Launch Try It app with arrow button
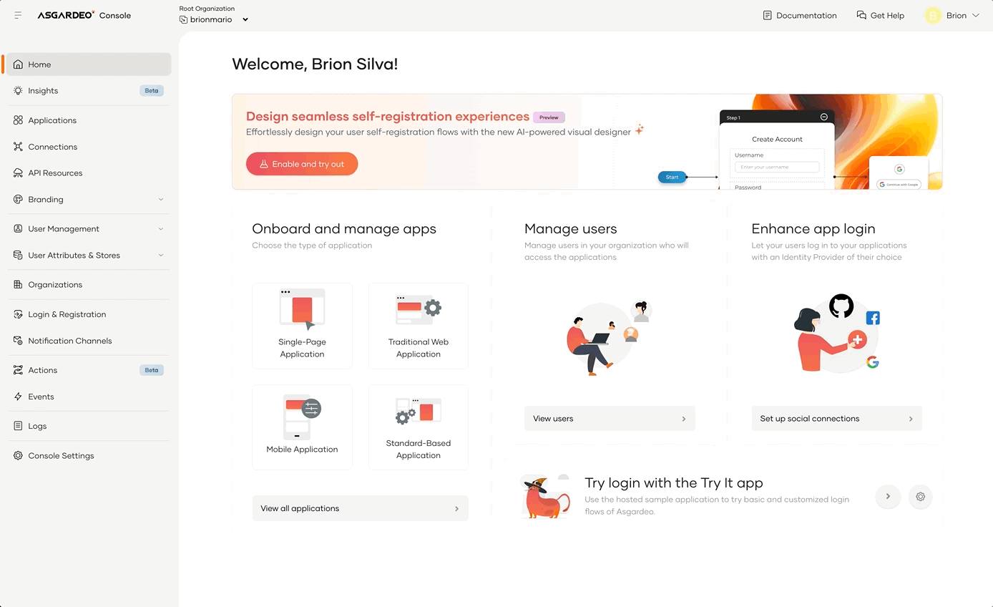This screenshot has width=993, height=607. pos(888,497)
